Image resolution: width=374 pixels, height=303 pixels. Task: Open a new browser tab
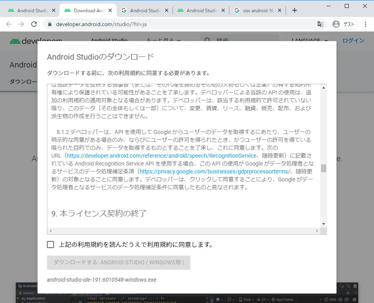click(295, 10)
